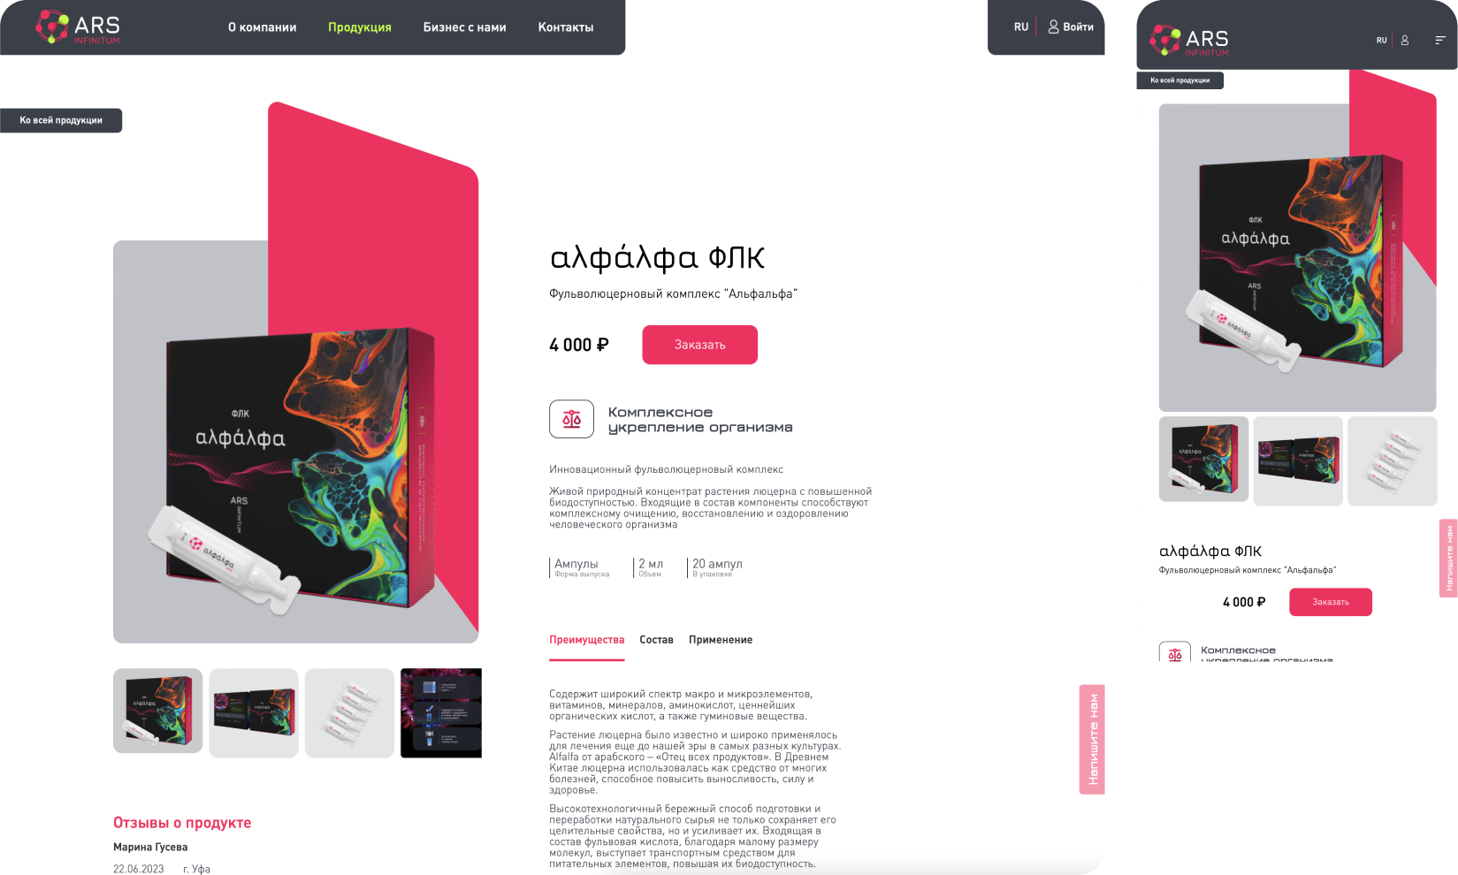Viewport: 1458px width, 875px height.
Task: Switch to the Состав tab
Action: pos(656,640)
